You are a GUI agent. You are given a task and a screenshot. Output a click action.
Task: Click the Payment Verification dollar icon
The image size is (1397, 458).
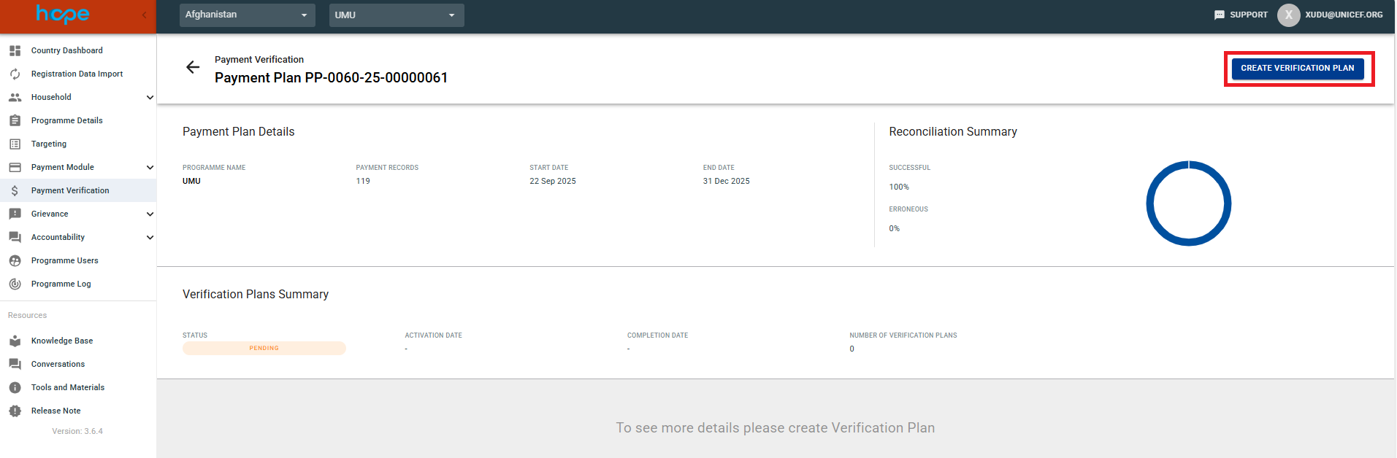coord(15,190)
